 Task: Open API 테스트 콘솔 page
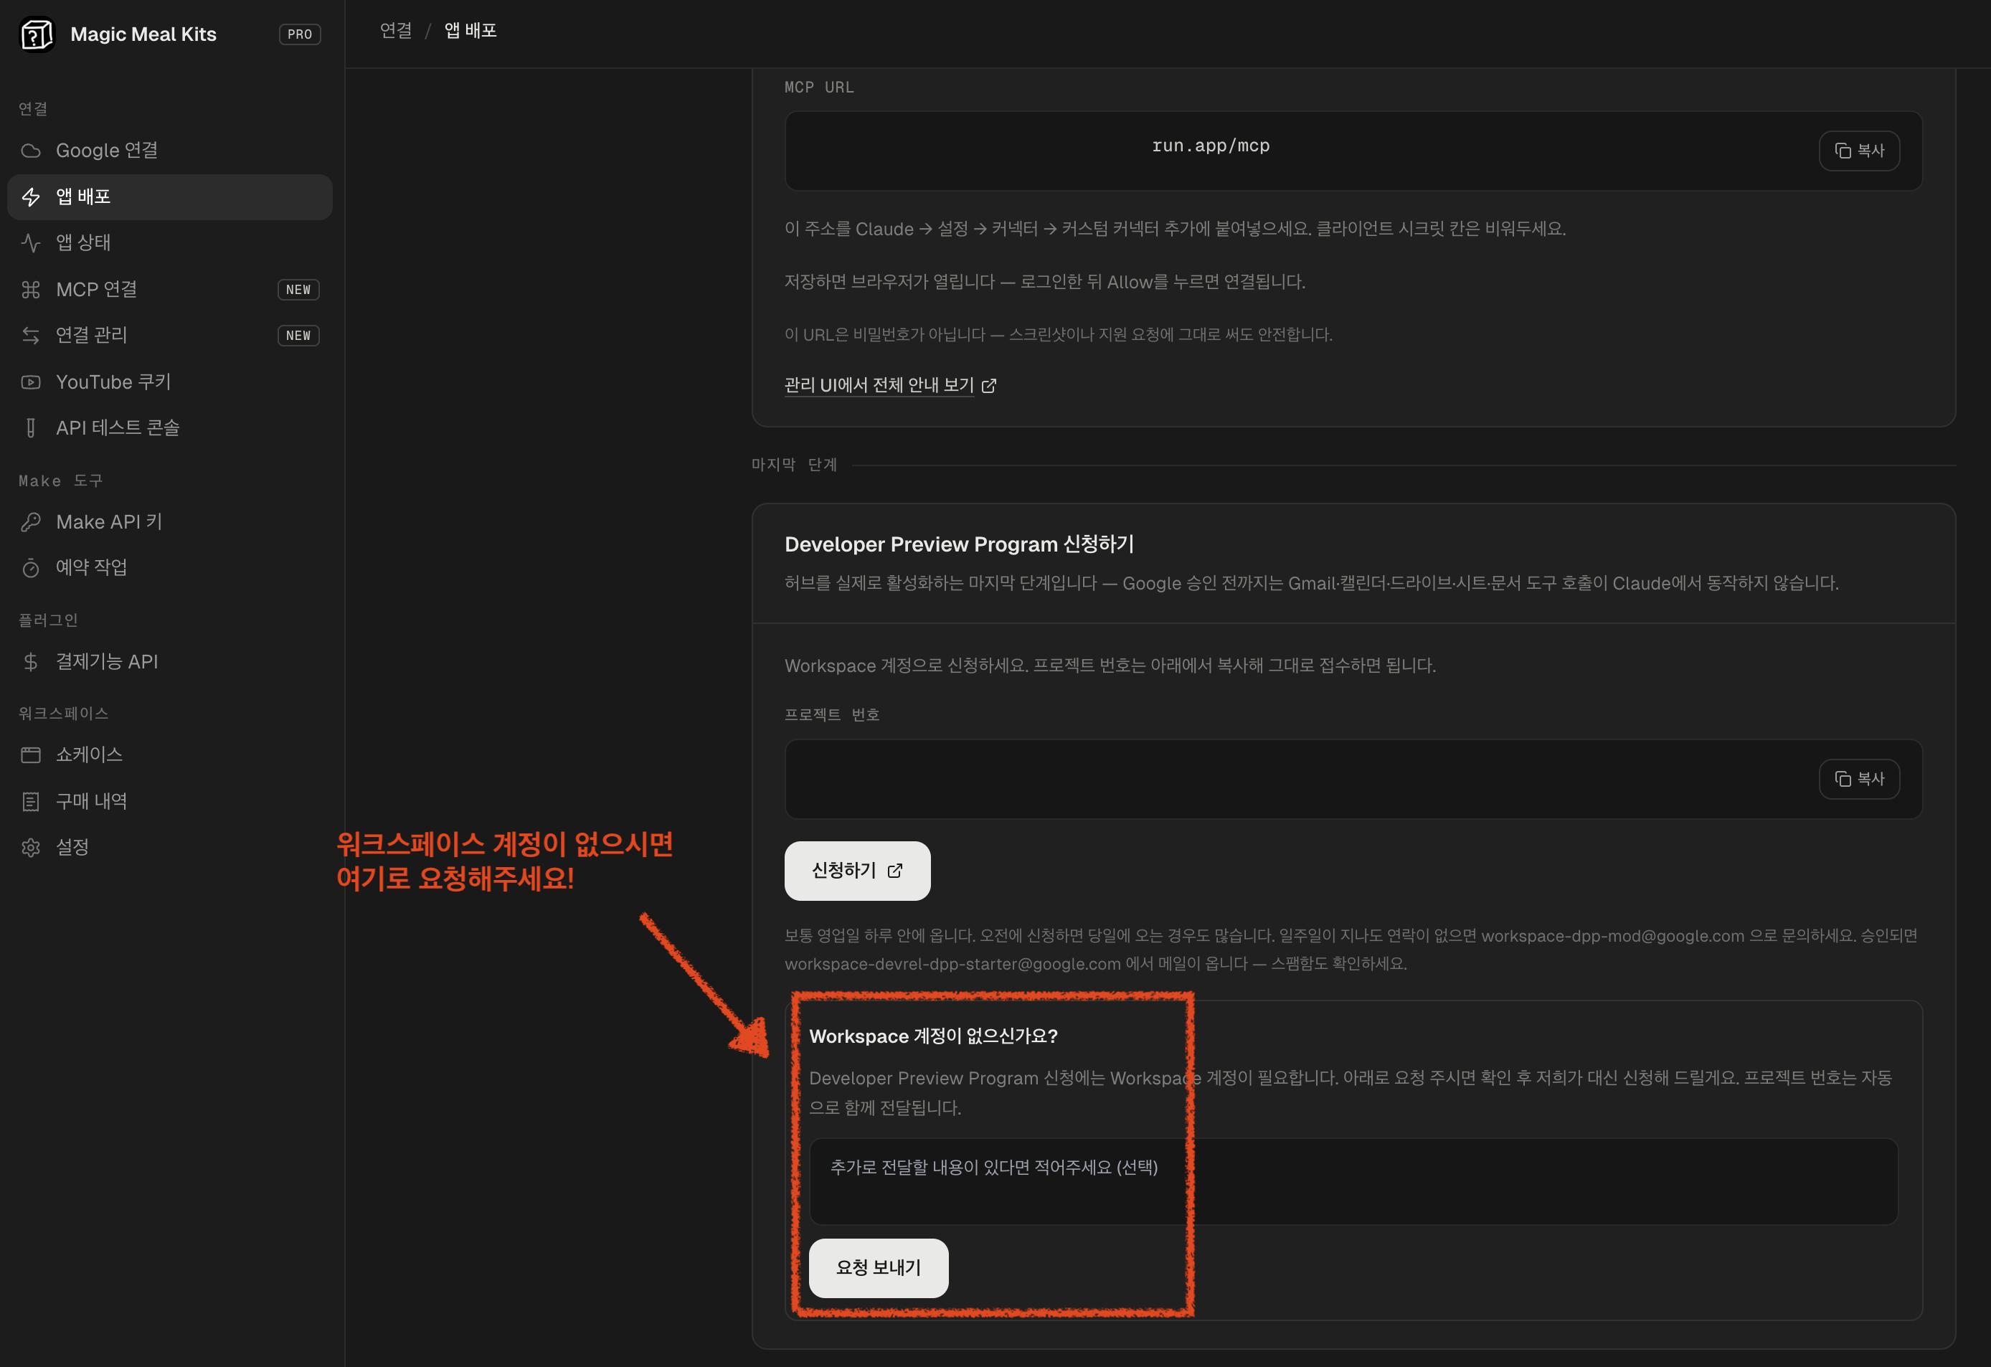tap(170, 428)
